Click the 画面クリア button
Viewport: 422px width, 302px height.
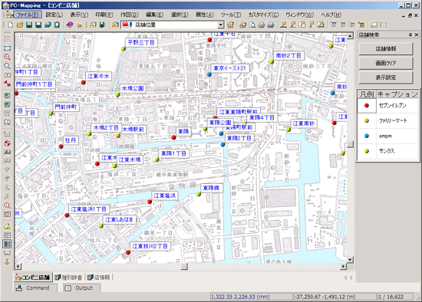tap(386, 63)
